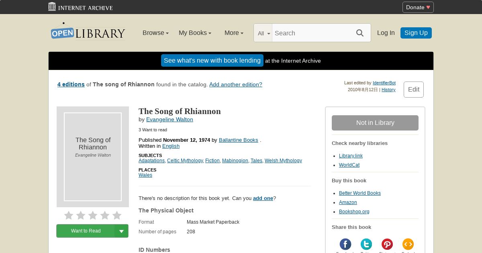Click the Internet Archive logo
The width and height of the screenshot is (482, 253).
pyautogui.click(x=80, y=7)
